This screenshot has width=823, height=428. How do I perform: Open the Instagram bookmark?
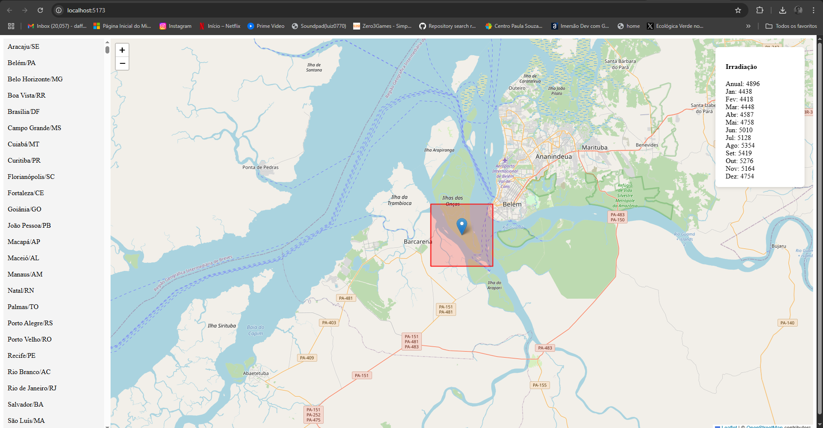[175, 26]
